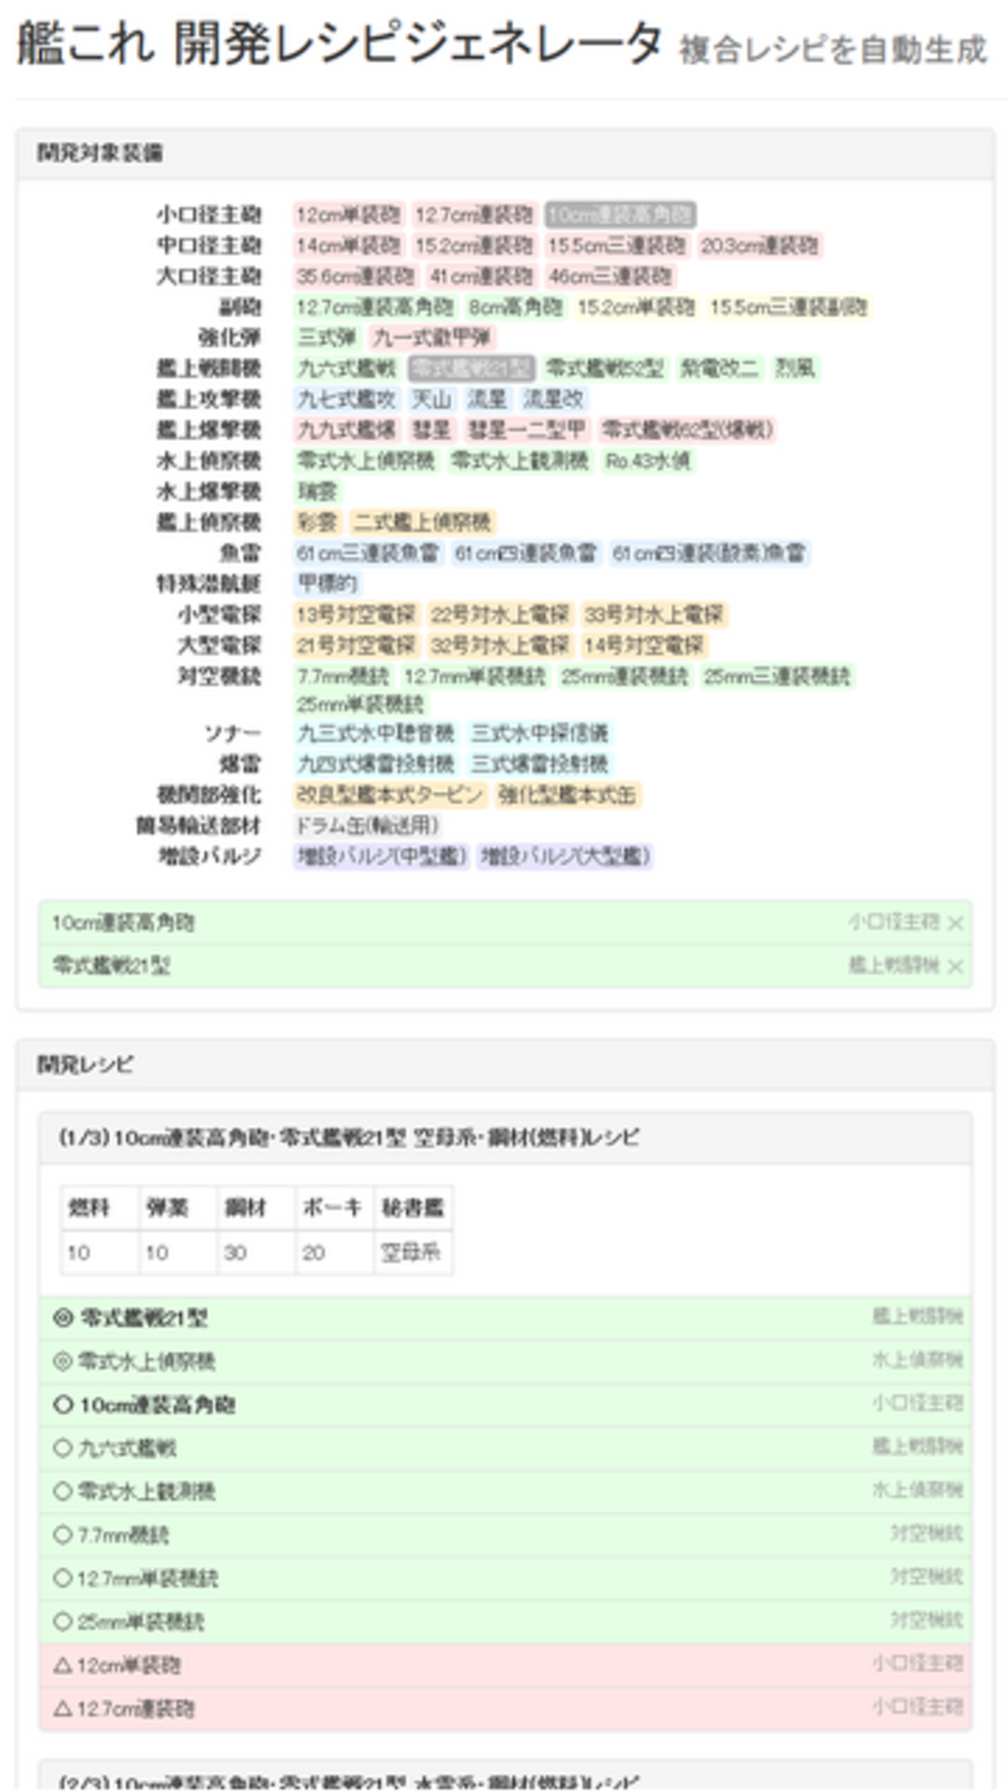Viewport: 1008px width, 1792px height.
Task: Pick the 増設バルジ(大型艦) tag
Action: (x=564, y=857)
